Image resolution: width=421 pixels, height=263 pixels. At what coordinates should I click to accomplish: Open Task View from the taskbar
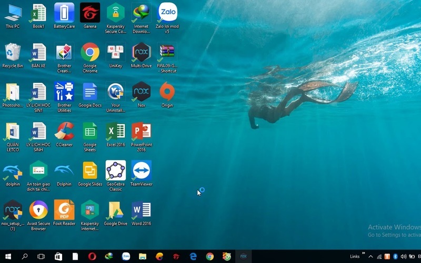41,257
